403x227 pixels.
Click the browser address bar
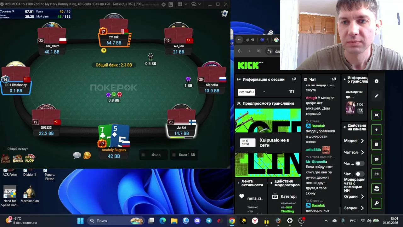[273, 51]
